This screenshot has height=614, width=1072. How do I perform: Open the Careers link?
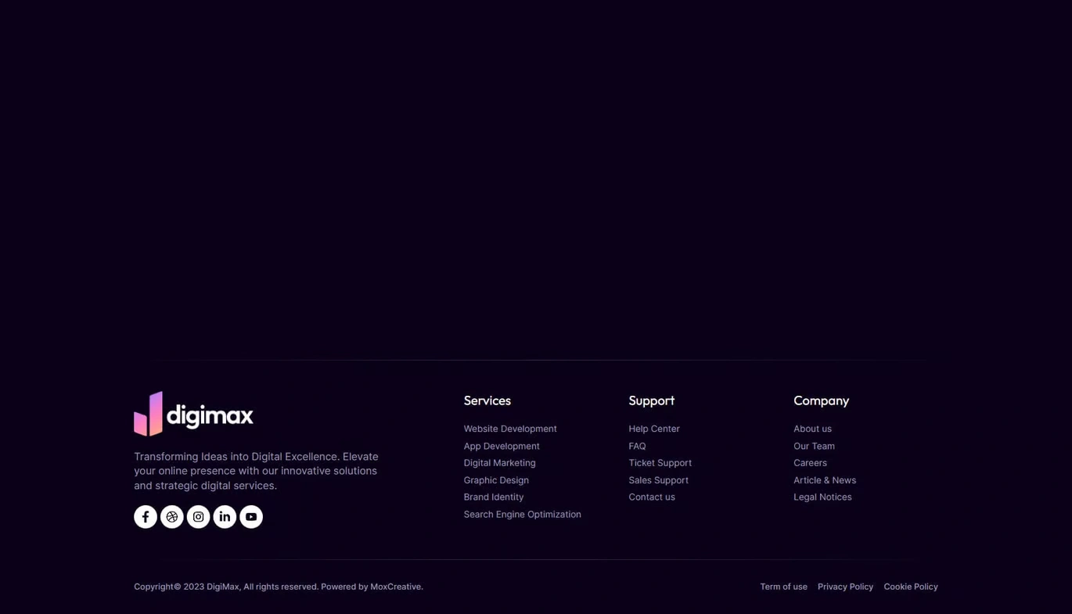(x=810, y=463)
